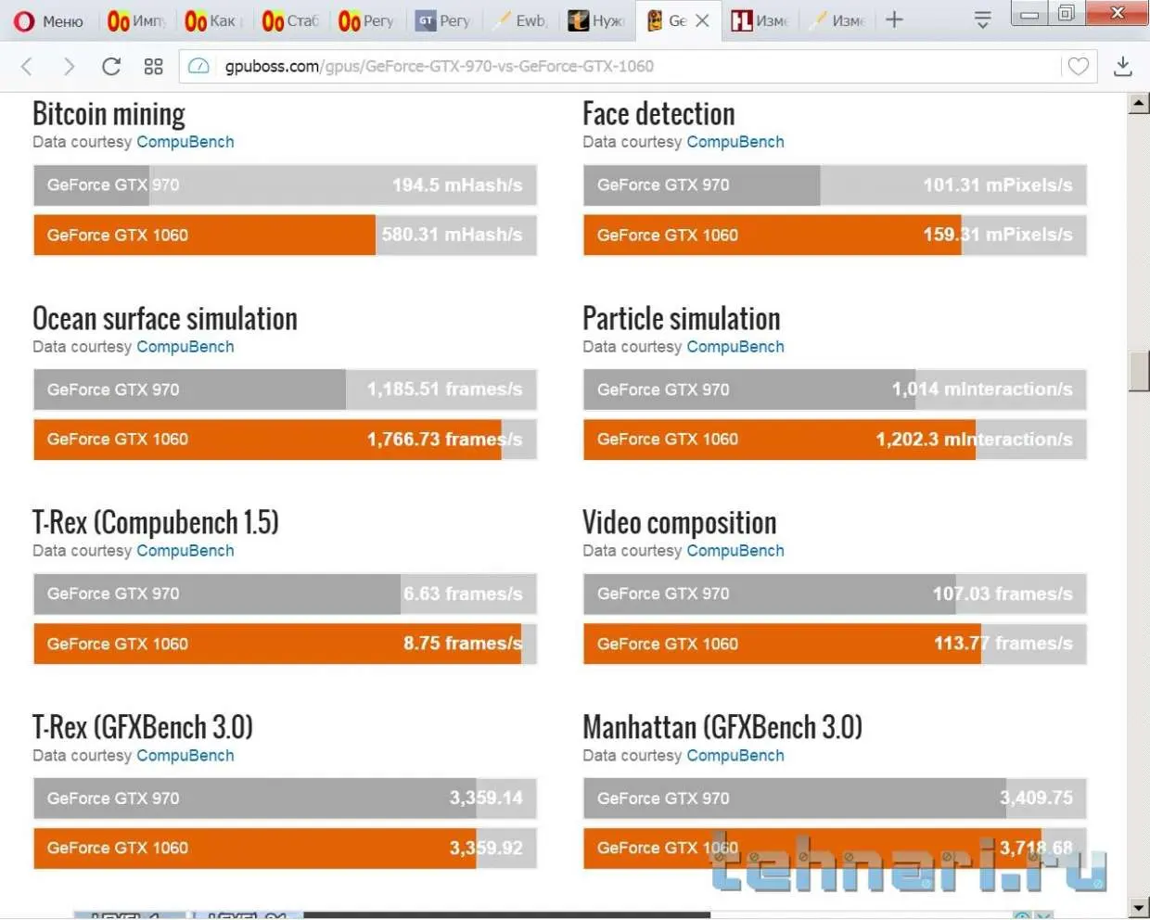Click the GTX 1060 580.31 mHash/s bar
Viewport: 1150px width, 920px height.
pyautogui.click(x=286, y=235)
